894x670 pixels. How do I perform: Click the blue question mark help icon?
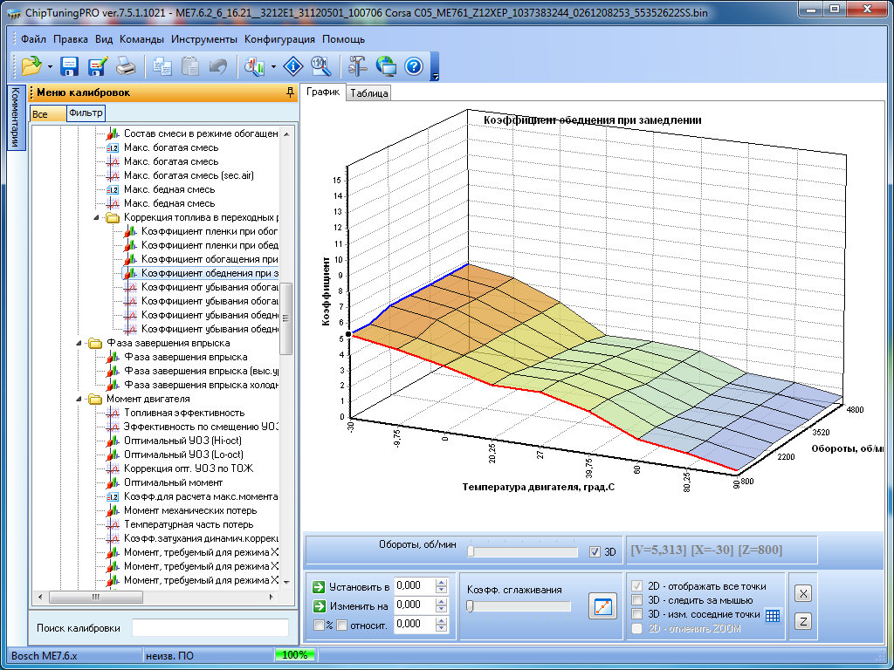414,65
